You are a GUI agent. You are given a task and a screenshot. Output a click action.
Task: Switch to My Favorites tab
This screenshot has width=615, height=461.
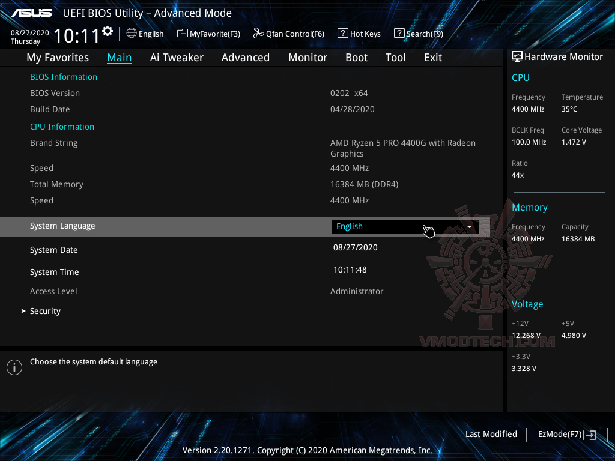tap(58, 58)
